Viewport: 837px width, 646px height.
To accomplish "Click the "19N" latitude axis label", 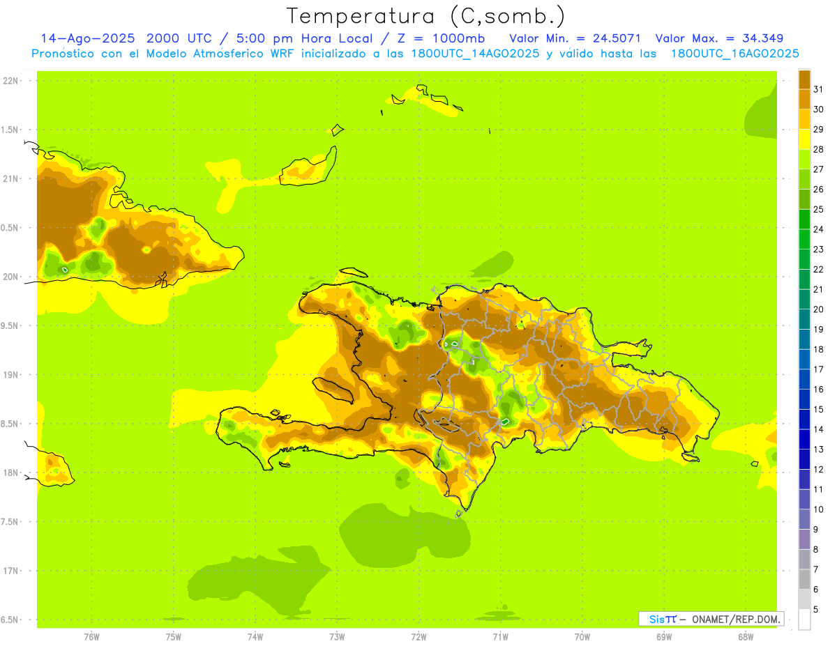I will point(10,375).
